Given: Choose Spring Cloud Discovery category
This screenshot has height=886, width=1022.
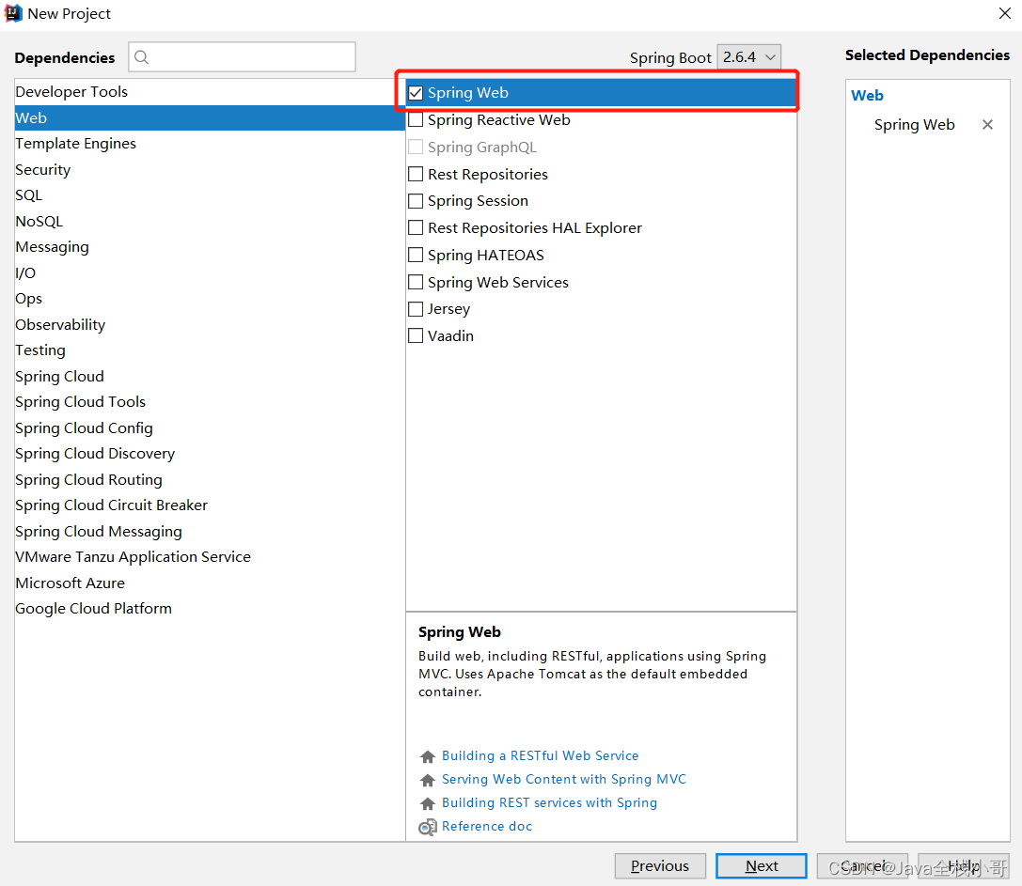Looking at the screenshot, I should click(210, 454).
